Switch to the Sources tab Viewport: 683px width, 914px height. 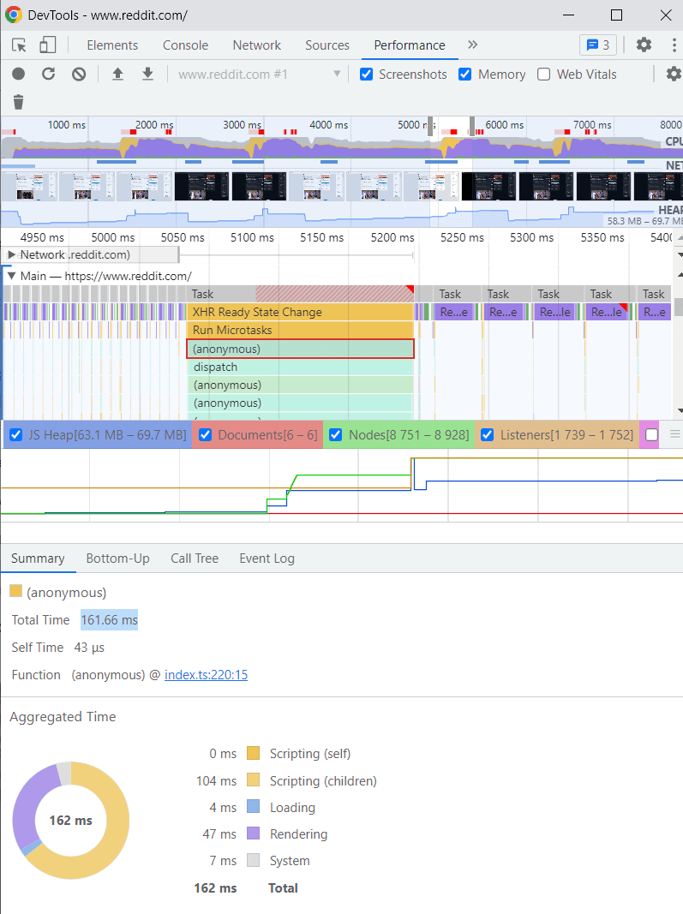tap(327, 45)
